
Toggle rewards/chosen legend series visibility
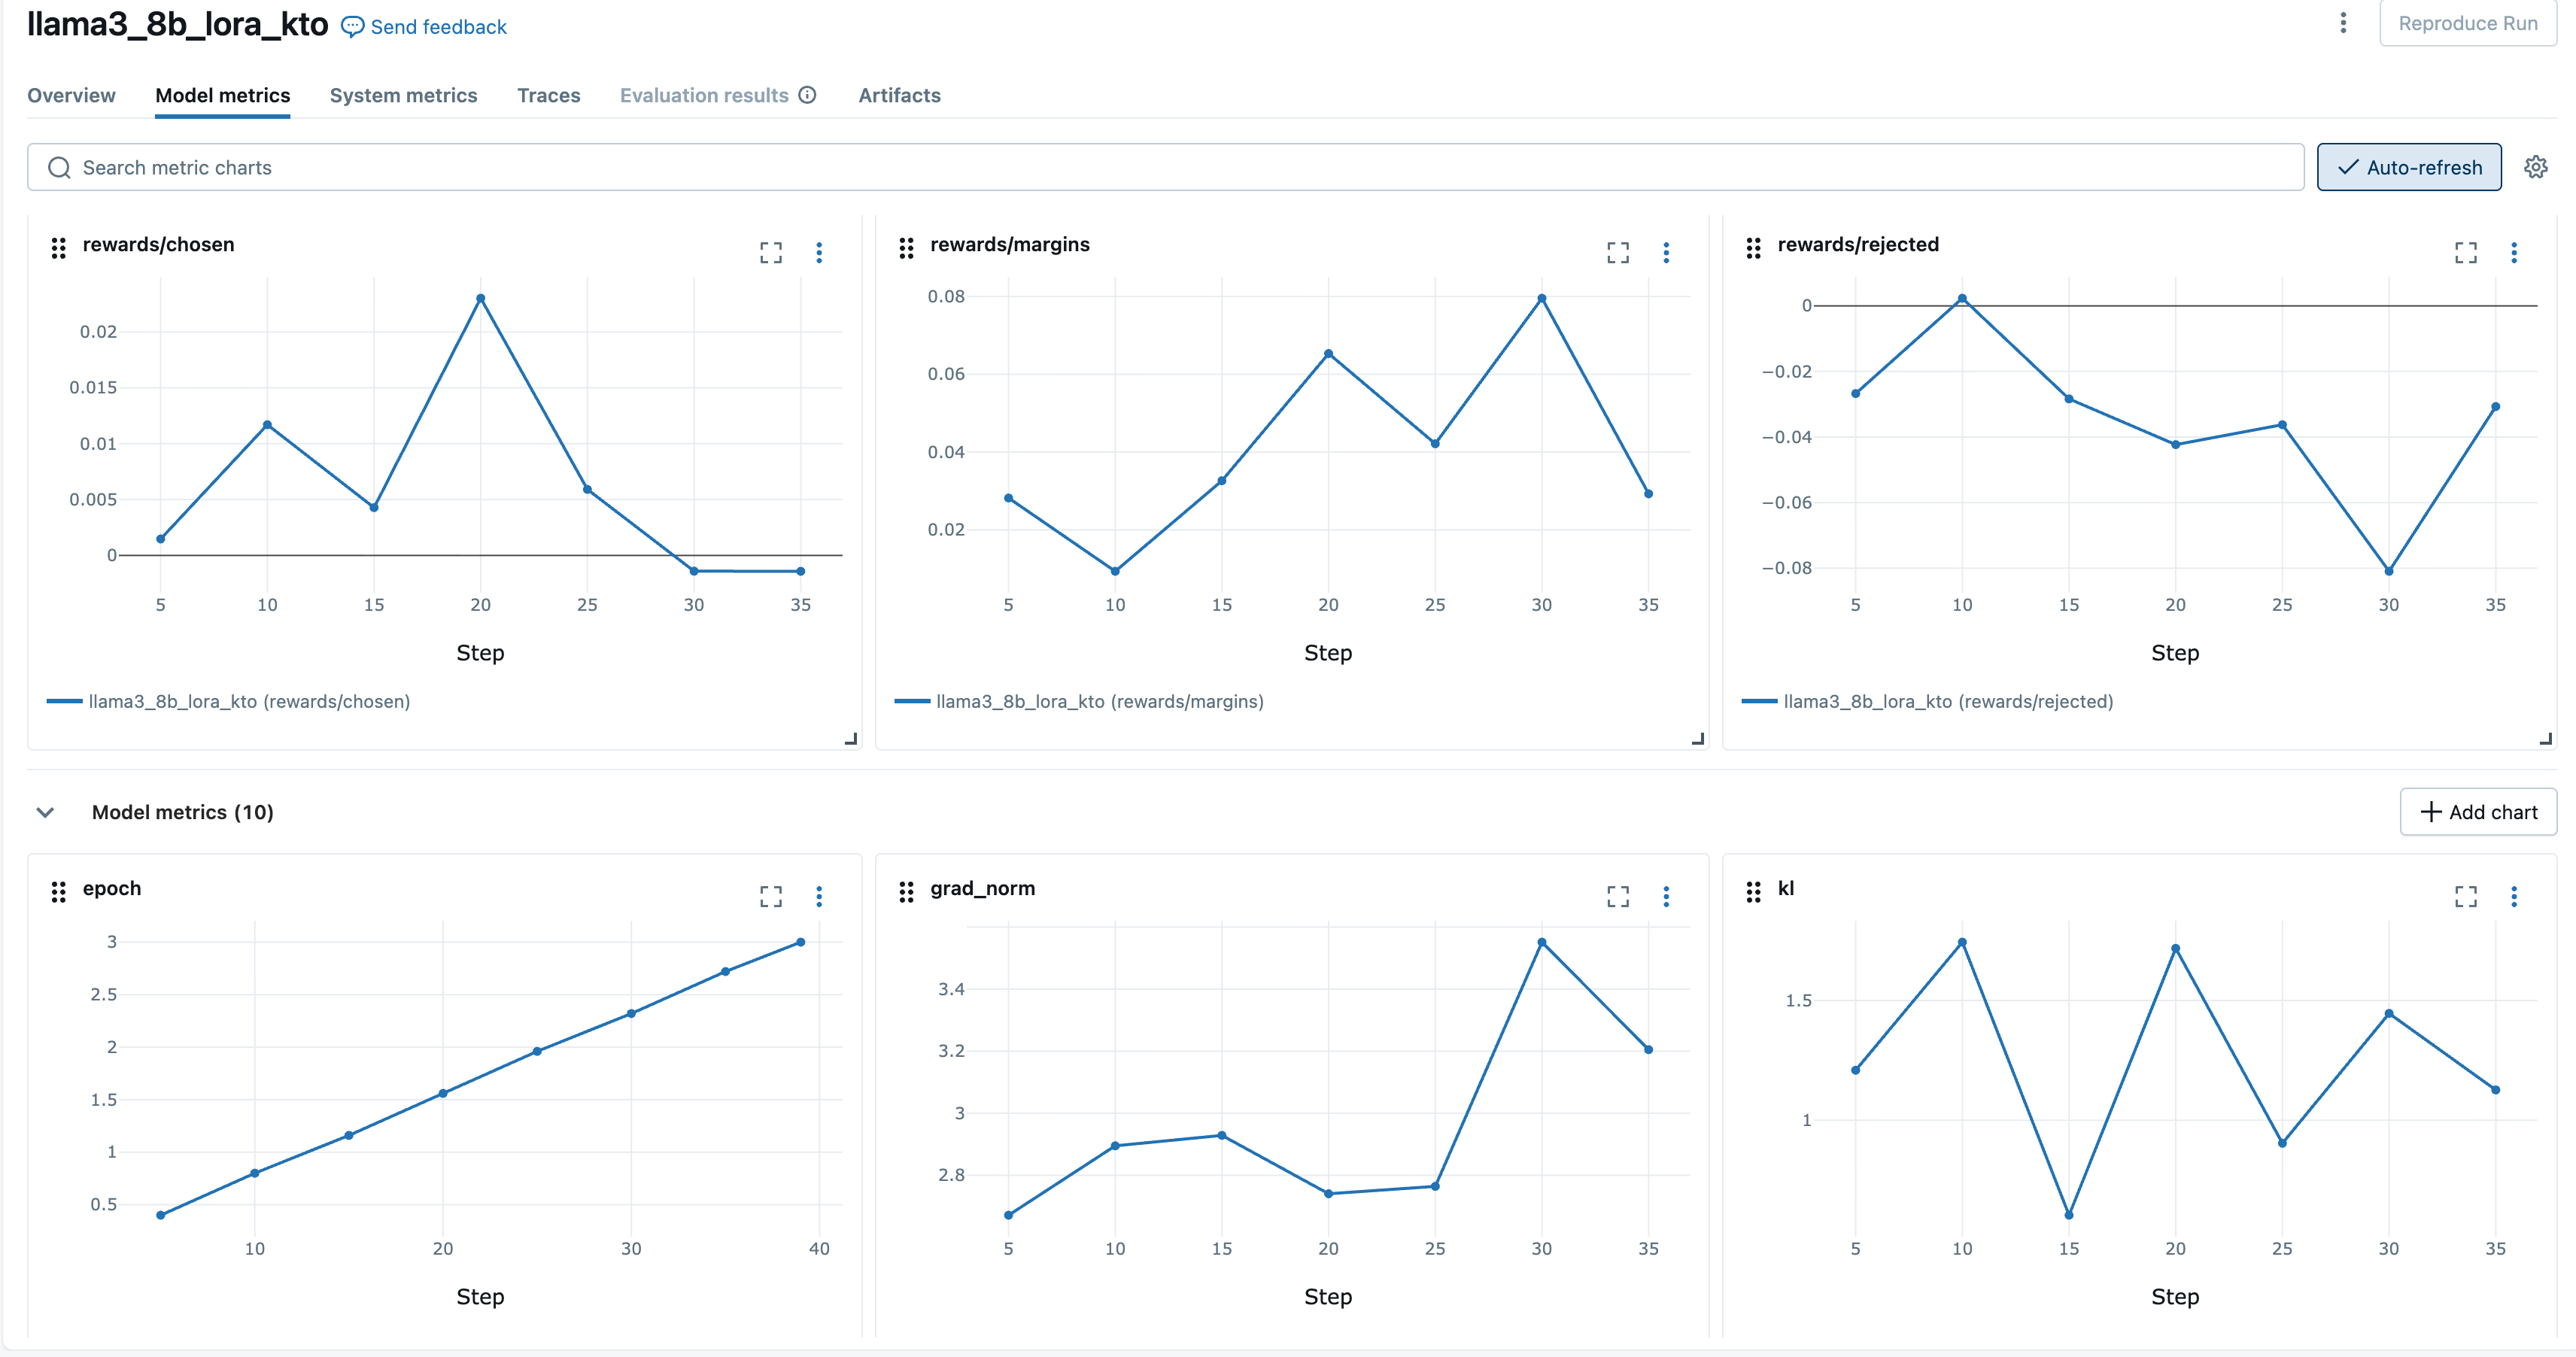248,701
